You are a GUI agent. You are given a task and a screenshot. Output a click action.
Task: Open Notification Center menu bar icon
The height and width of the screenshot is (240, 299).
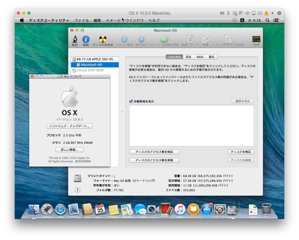click(x=276, y=20)
